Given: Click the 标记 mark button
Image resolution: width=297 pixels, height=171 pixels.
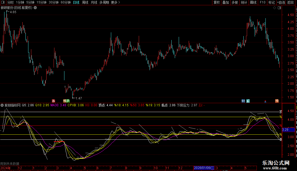Looking at the screenshot, I should click(272, 2).
